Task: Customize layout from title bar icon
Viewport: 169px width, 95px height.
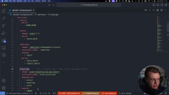Action: click(166, 5)
